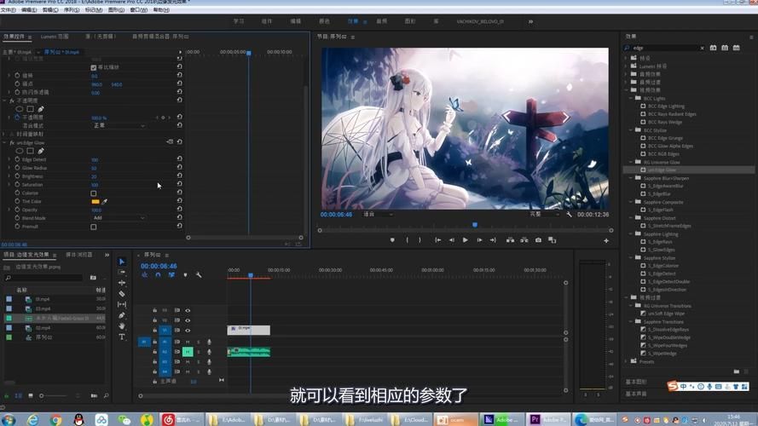This screenshot has width=758, height=426.
Task: Click Mark Out in Program monitor
Action: pos(420,240)
